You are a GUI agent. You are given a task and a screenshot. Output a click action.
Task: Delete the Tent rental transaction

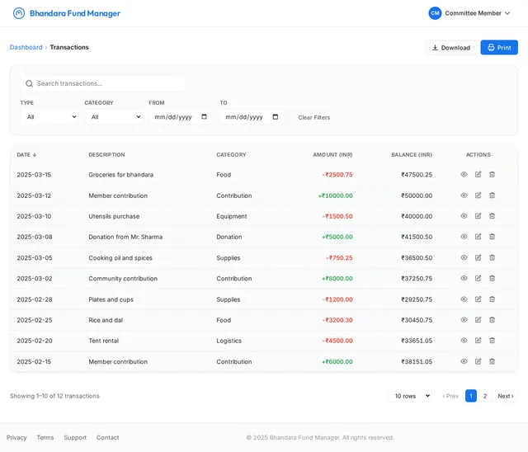click(492, 341)
